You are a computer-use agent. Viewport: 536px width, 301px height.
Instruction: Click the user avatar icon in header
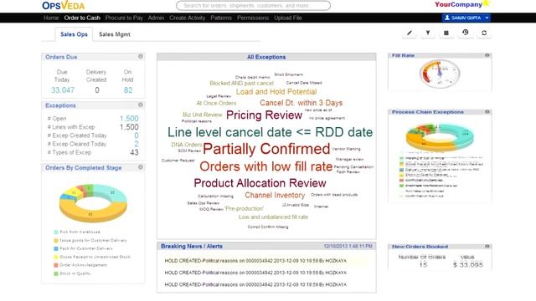point(447,18)
